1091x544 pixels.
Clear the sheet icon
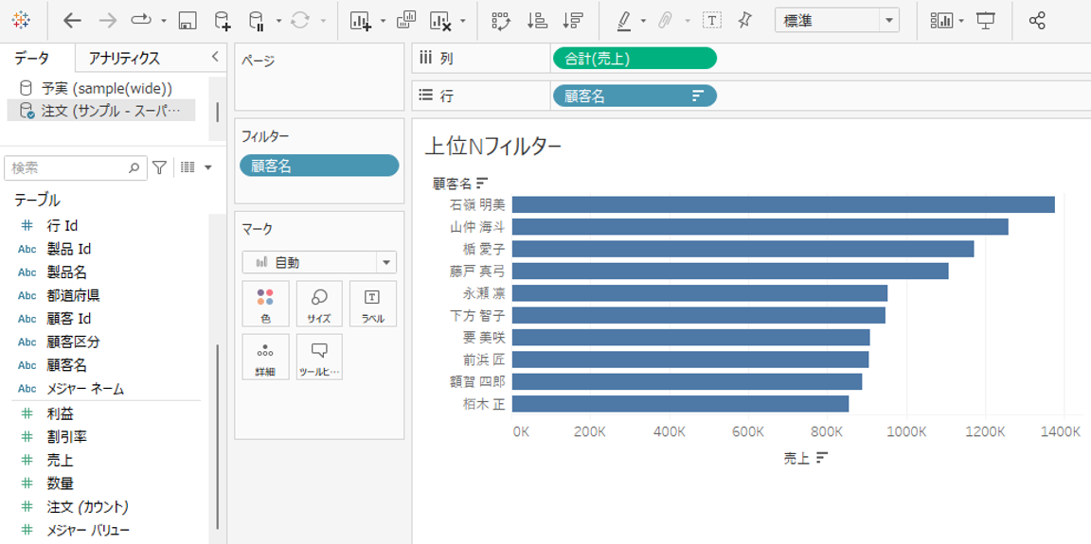coord(440,21)
